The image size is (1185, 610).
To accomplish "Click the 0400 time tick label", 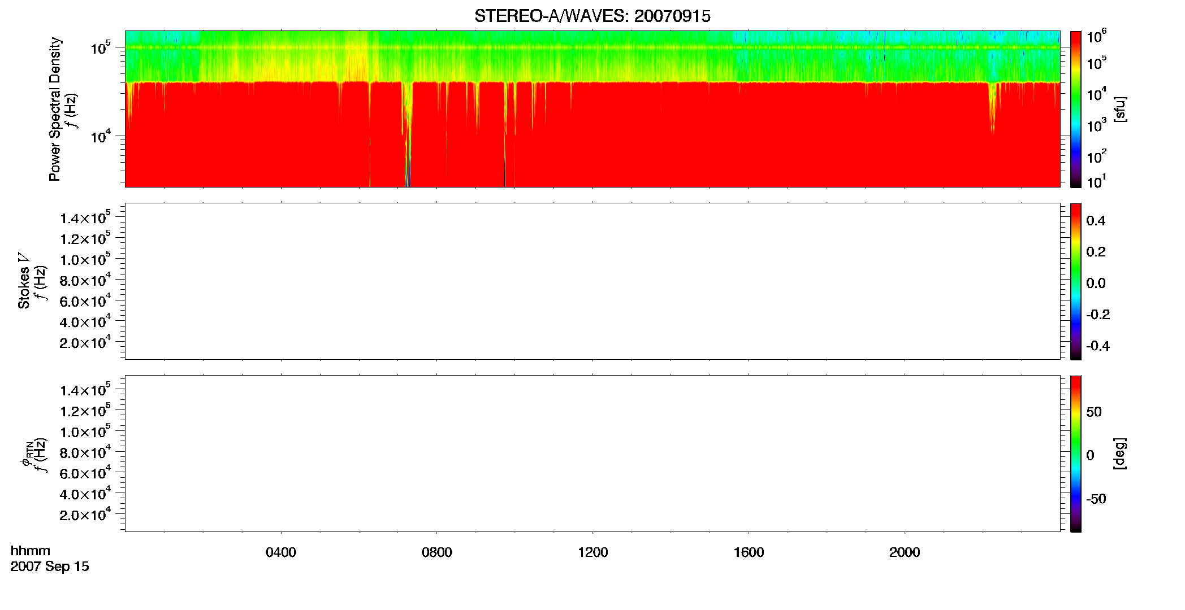I will 281,552.
